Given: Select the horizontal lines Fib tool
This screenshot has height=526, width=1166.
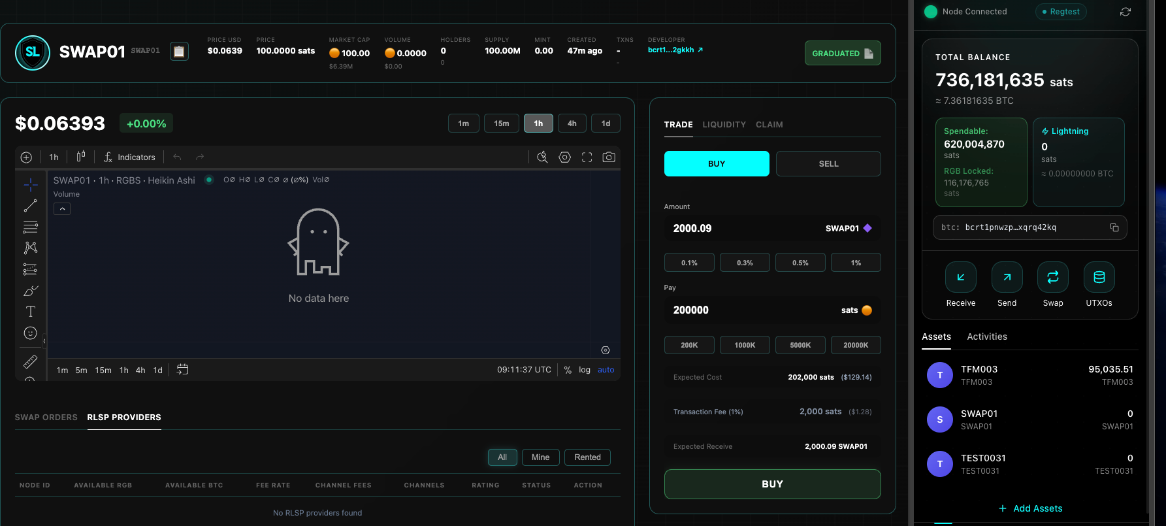Looking at the screenshot, I should pos(31,227).
